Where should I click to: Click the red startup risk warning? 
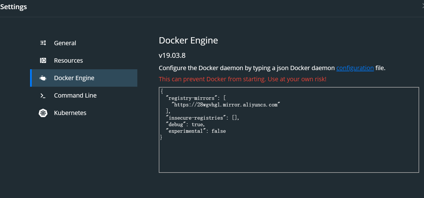242,79
